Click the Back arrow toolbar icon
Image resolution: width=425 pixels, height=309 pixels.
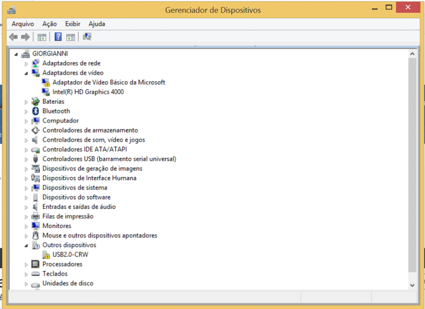pyautogui.click(x=13, y=37)
